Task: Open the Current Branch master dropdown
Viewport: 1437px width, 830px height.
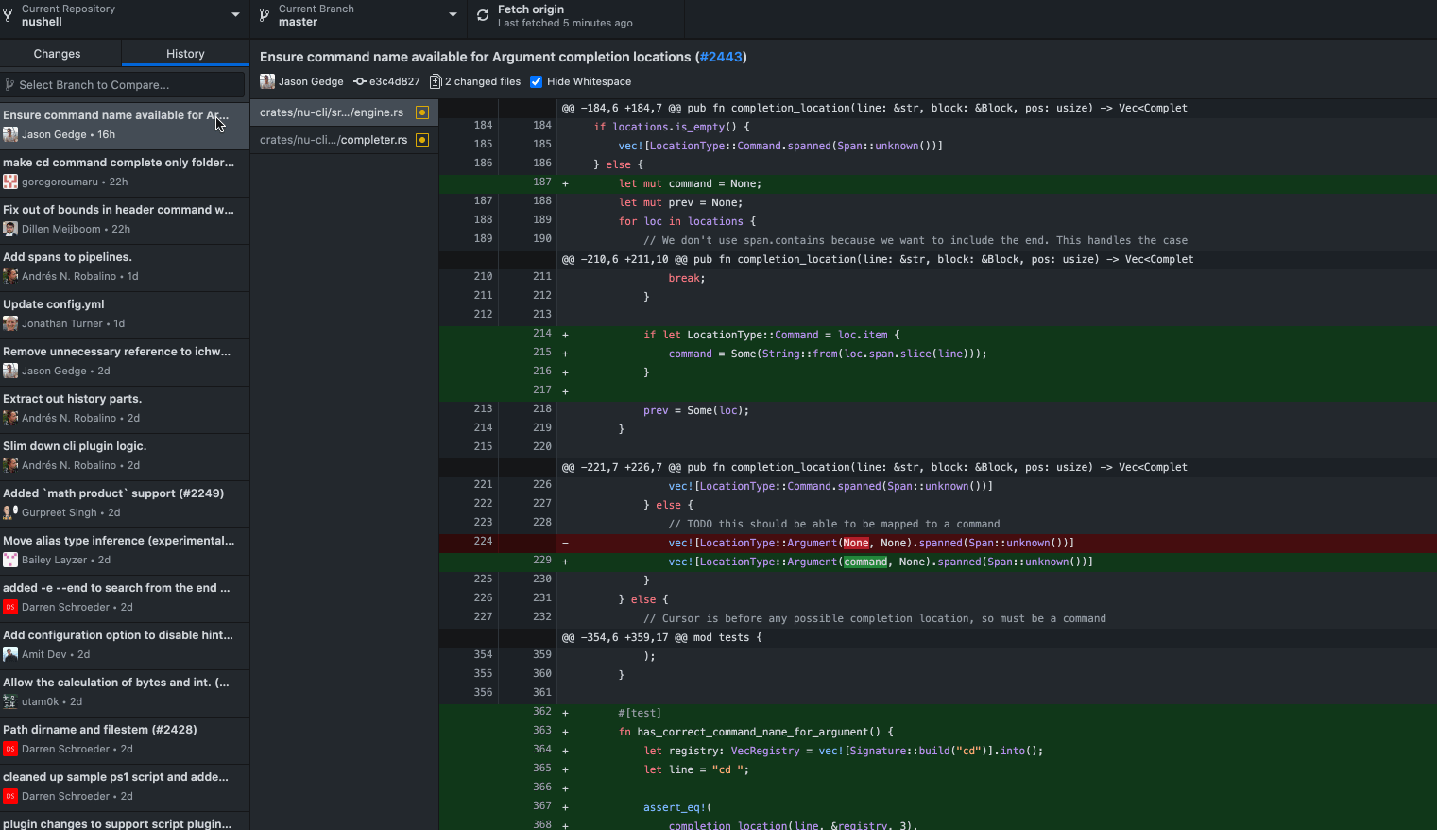Action: coord(358,15)
